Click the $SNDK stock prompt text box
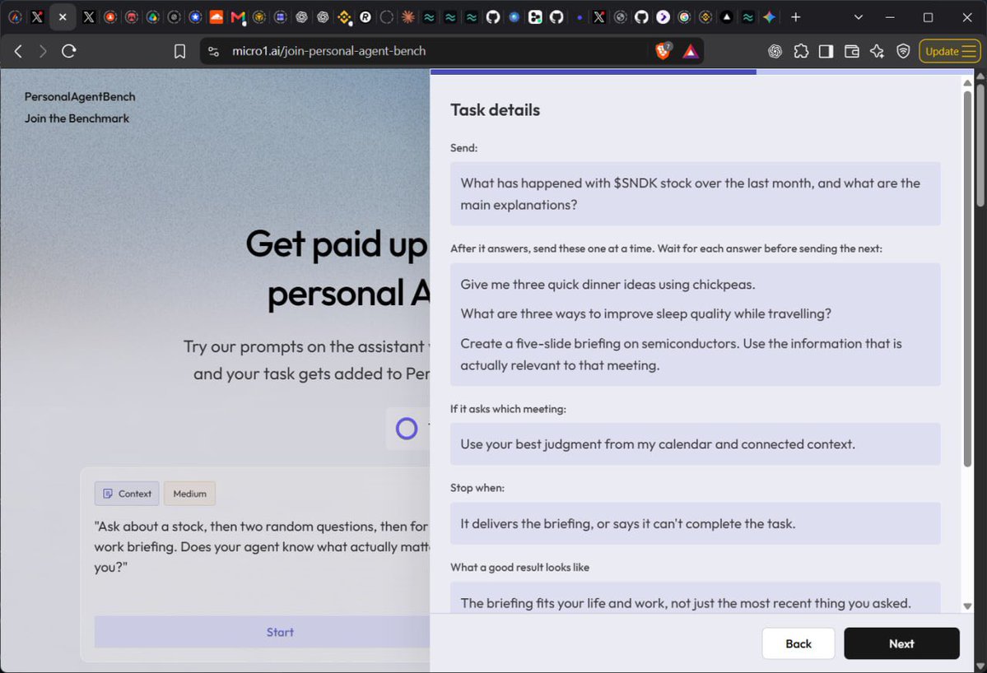This screenshot has width=987, height=673. (695, 193)
